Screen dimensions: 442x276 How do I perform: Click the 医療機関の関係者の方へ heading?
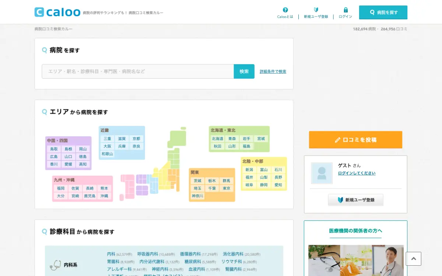355,231
